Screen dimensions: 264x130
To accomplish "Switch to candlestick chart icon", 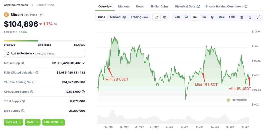I will (165, 17).
